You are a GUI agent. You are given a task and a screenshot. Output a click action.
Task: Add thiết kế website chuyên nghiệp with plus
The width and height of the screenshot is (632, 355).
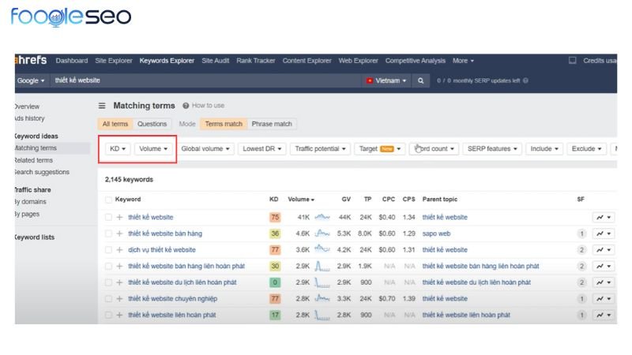coord(119,299)
